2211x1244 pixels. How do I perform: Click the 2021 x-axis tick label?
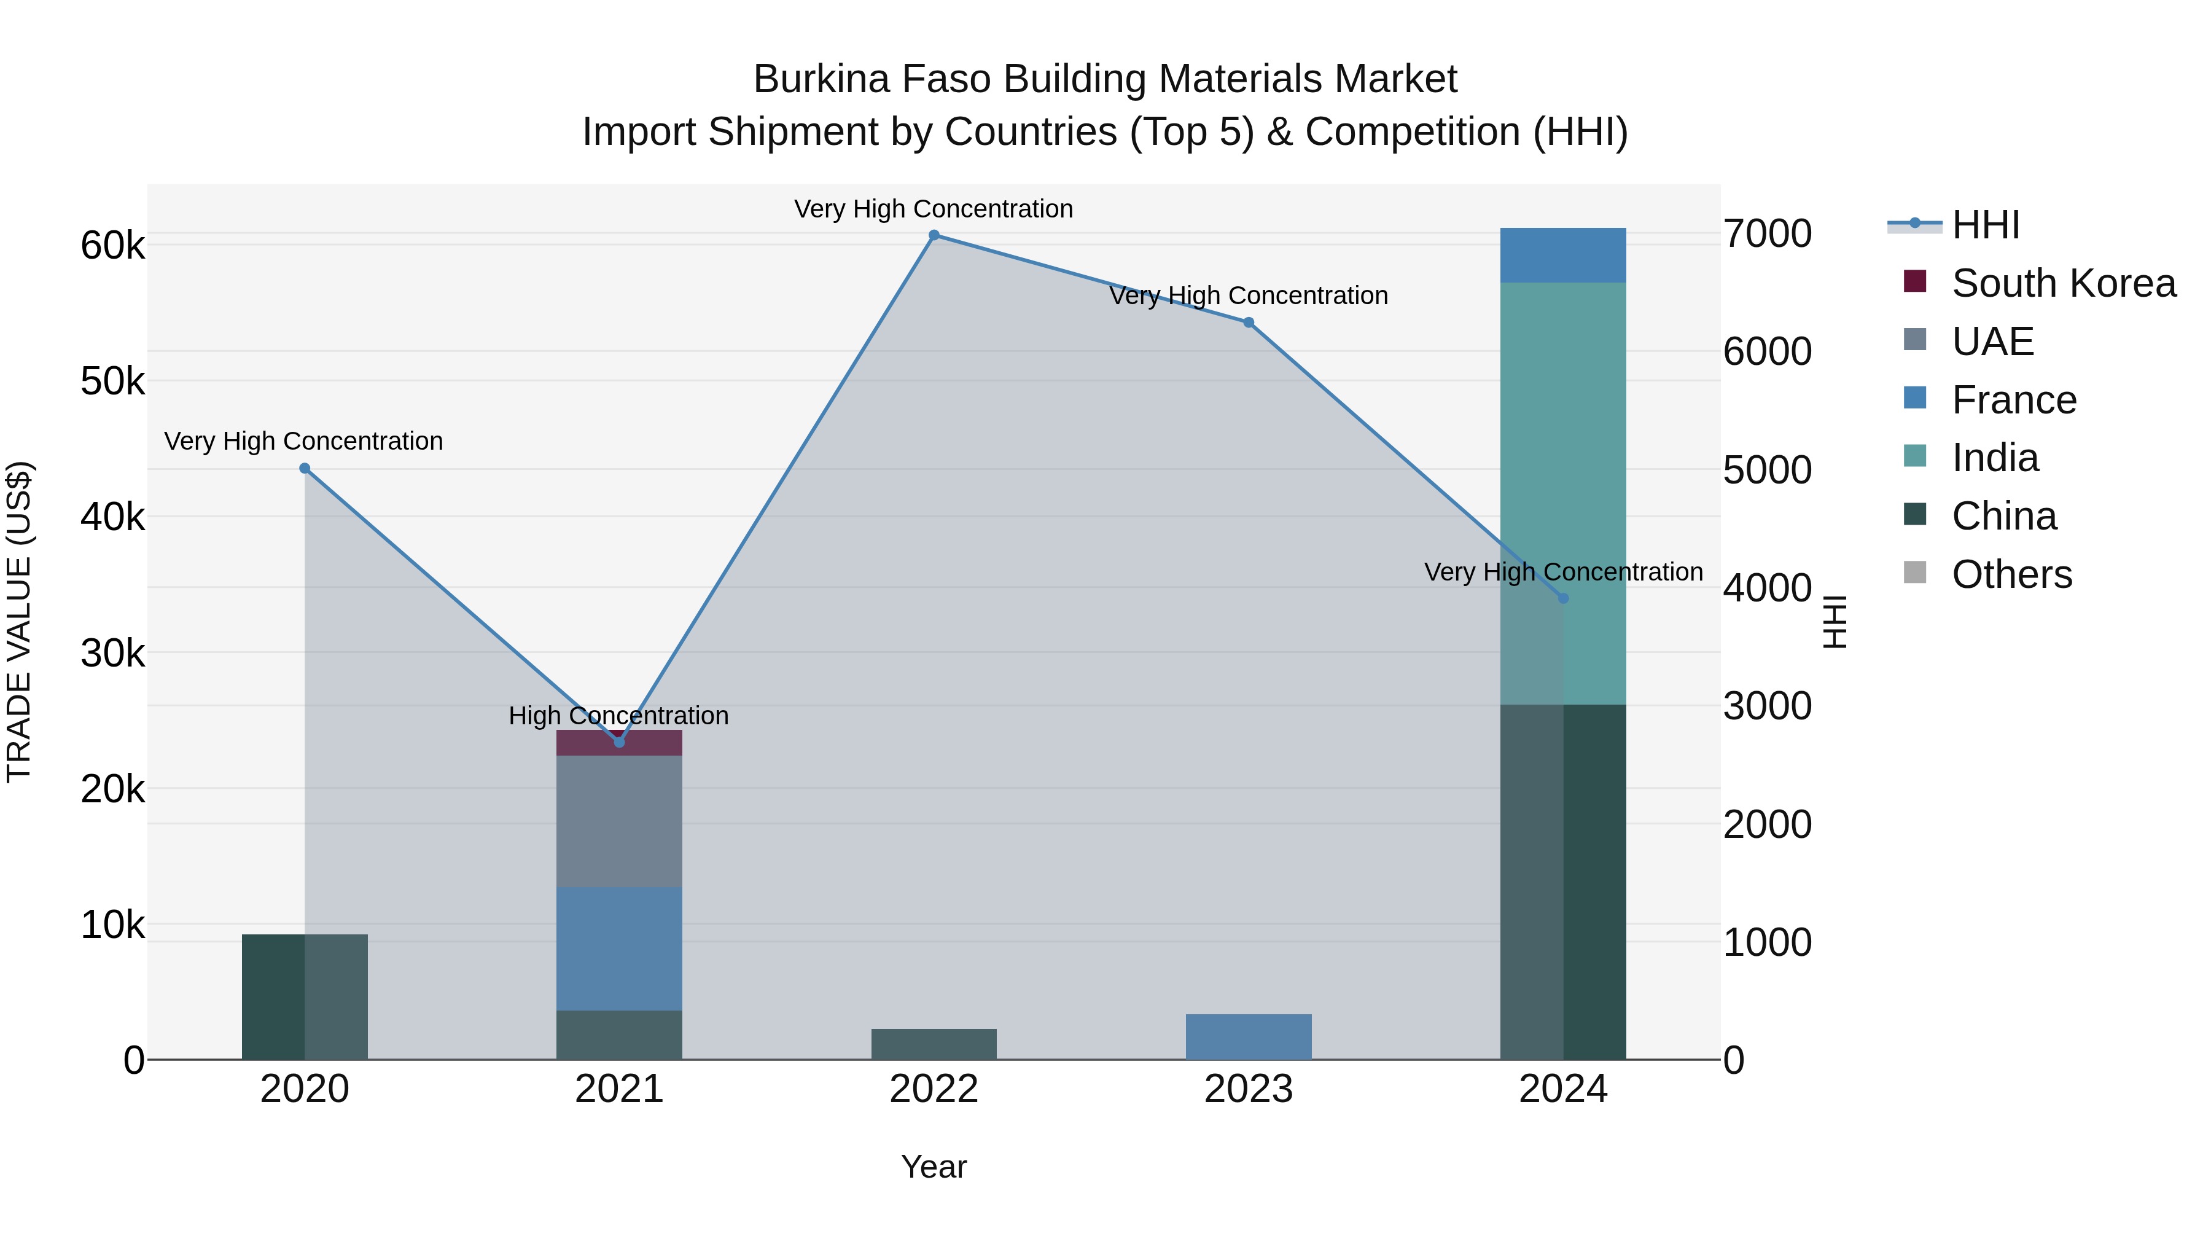(x=619, y=1089)
